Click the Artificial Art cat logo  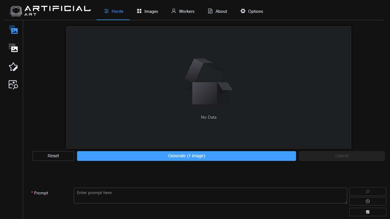(16, 11)
